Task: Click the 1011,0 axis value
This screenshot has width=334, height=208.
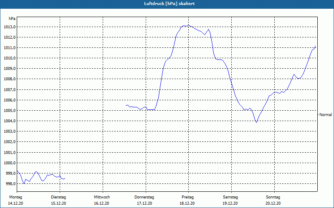Action: pyautogui.click(x=10, y=48)
